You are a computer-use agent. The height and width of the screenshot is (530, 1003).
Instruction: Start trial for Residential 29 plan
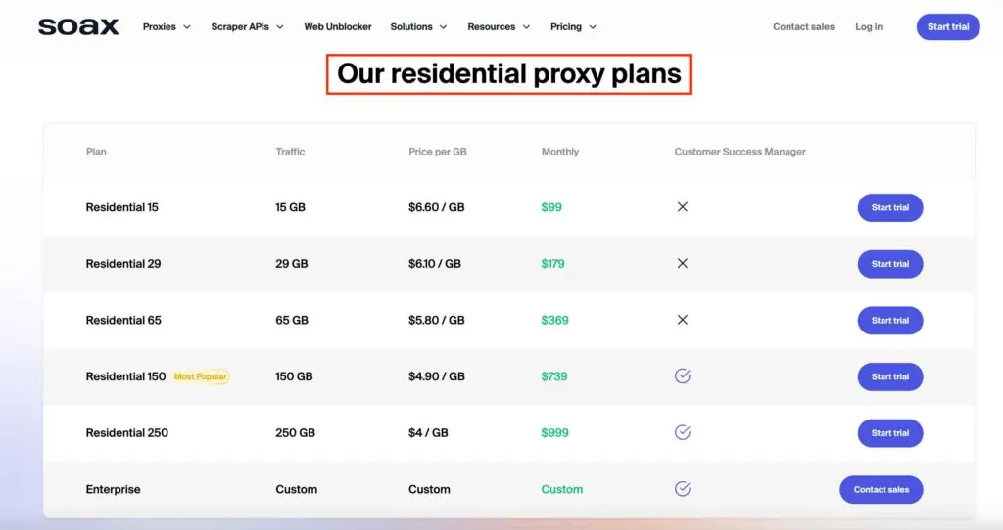(889, 264)
